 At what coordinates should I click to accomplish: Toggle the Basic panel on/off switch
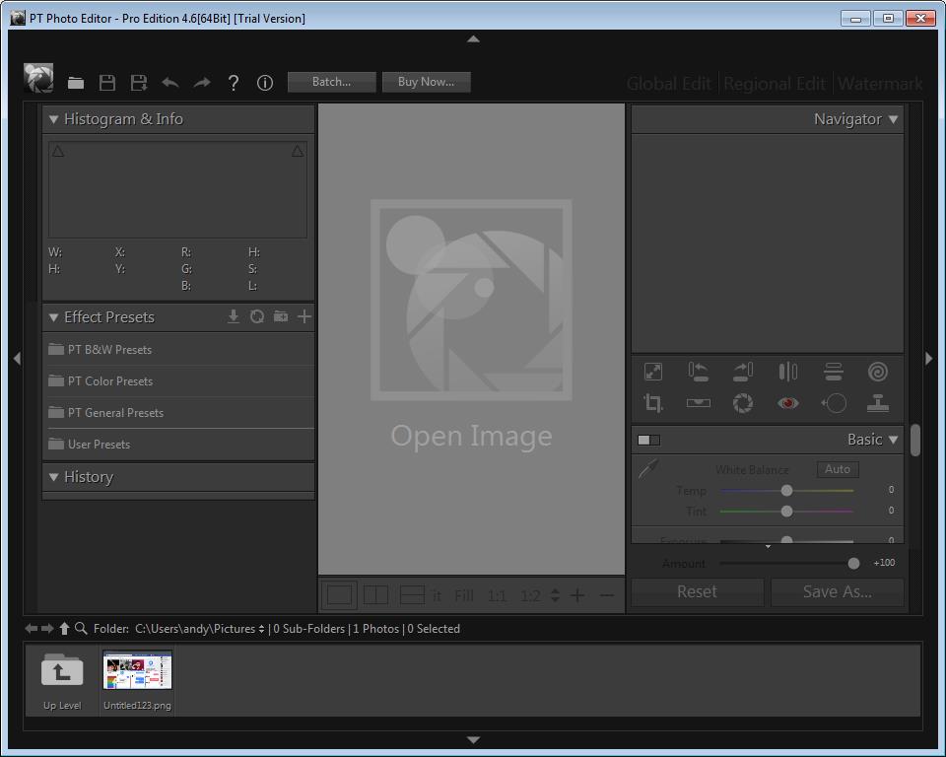click(649, 440)
